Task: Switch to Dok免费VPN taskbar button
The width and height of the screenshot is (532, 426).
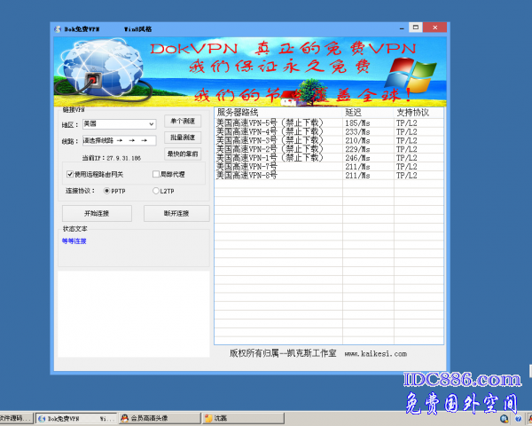Action: pyautogui.click(x=75, y=417)
